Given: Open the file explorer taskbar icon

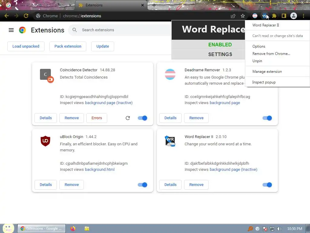Looking at the screenshot, I should 87,228.
